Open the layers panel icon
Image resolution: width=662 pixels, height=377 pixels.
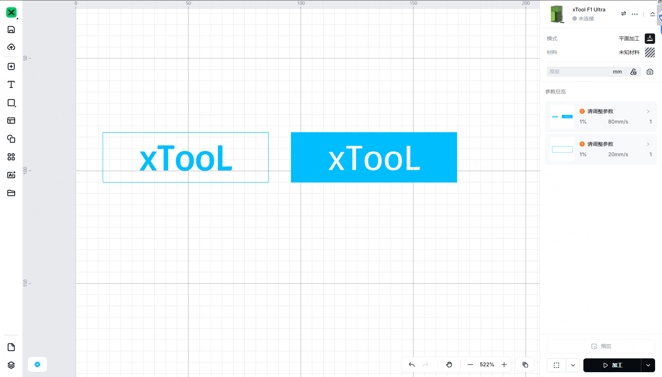[11, 365]
